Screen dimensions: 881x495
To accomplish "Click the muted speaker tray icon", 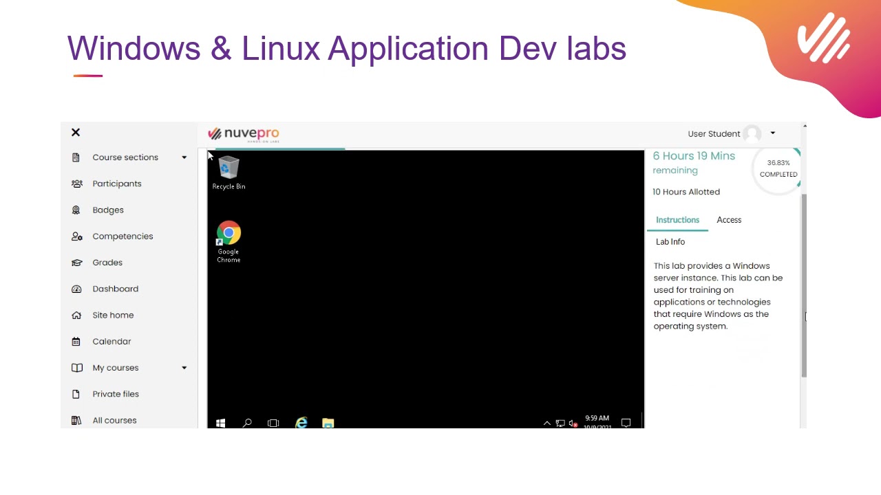I will pyautogui.click(x=573, y=423).
